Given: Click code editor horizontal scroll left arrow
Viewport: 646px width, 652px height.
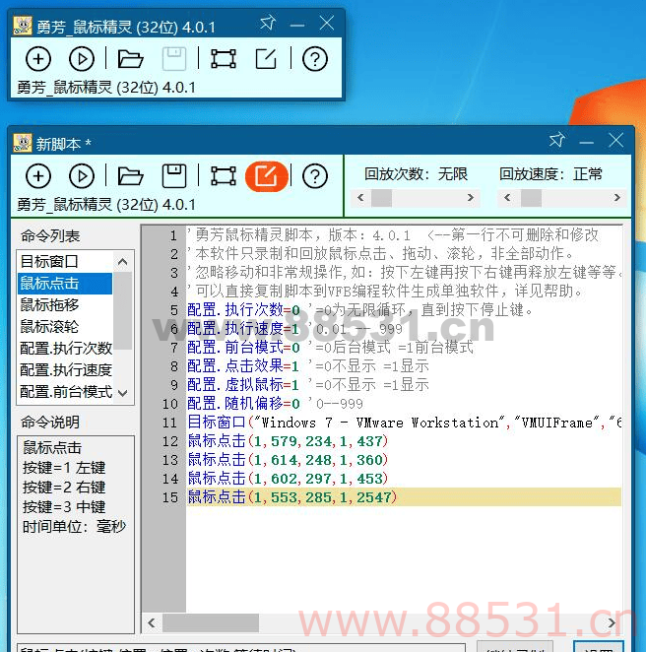Looking at the screenshot, I should (x=152, y=622).
